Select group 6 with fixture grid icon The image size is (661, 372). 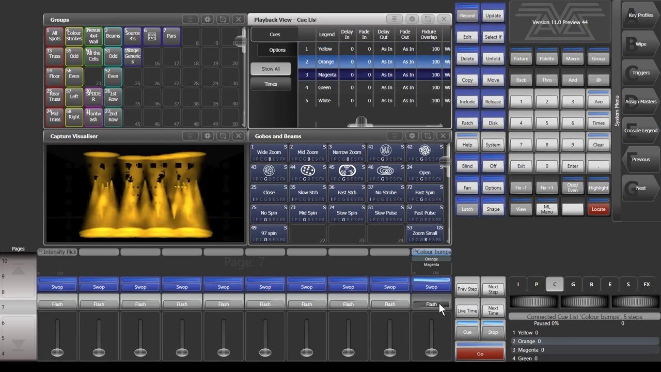click(152, 36)
